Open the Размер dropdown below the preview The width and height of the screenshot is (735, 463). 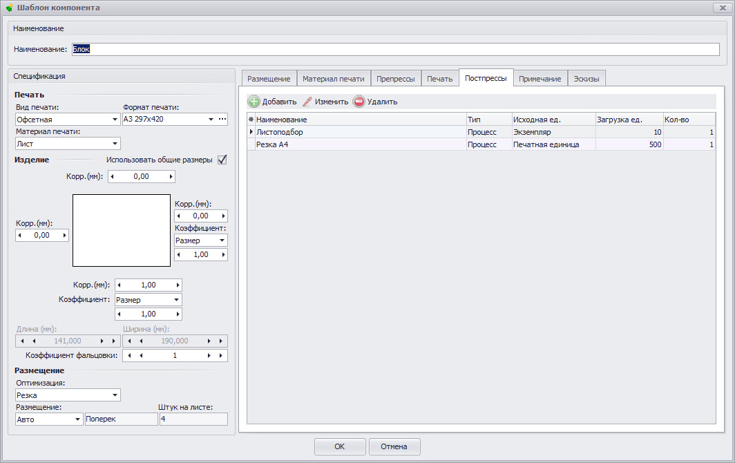click(177, 300)
